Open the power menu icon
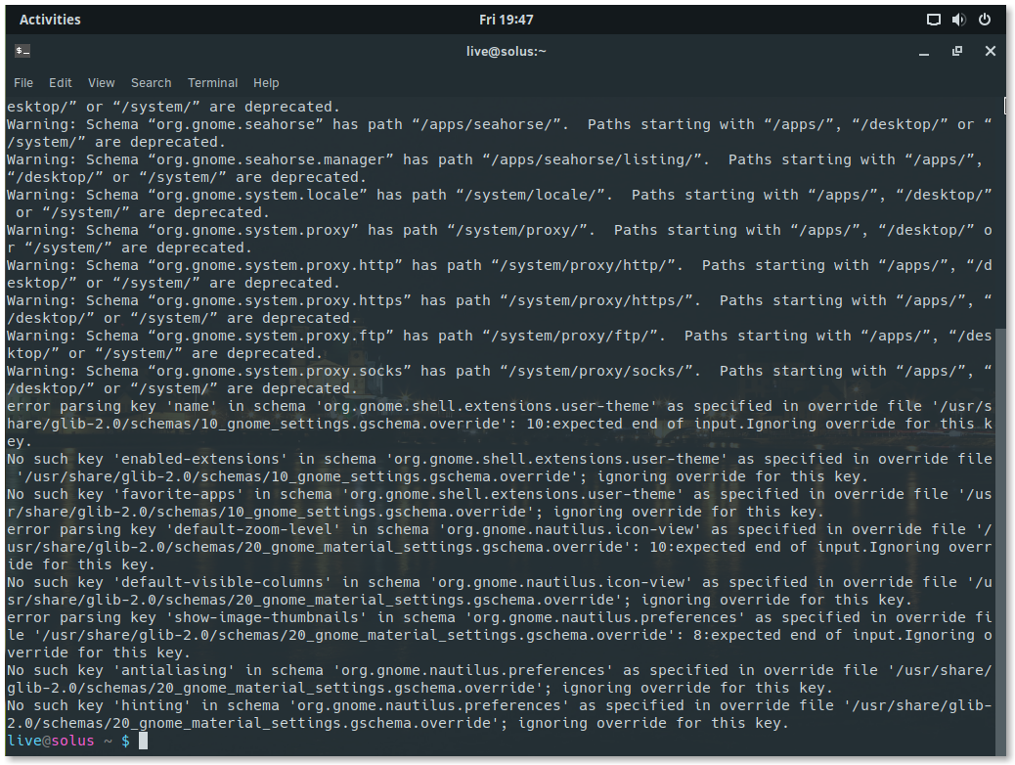 point(985,20)
